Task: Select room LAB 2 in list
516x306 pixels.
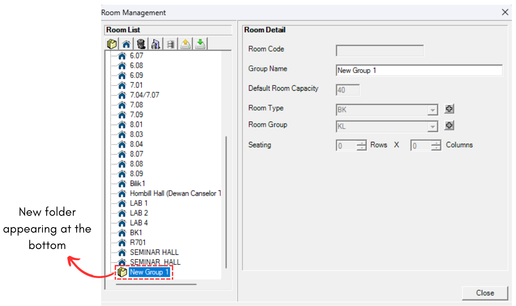Action: click(139, 213)
